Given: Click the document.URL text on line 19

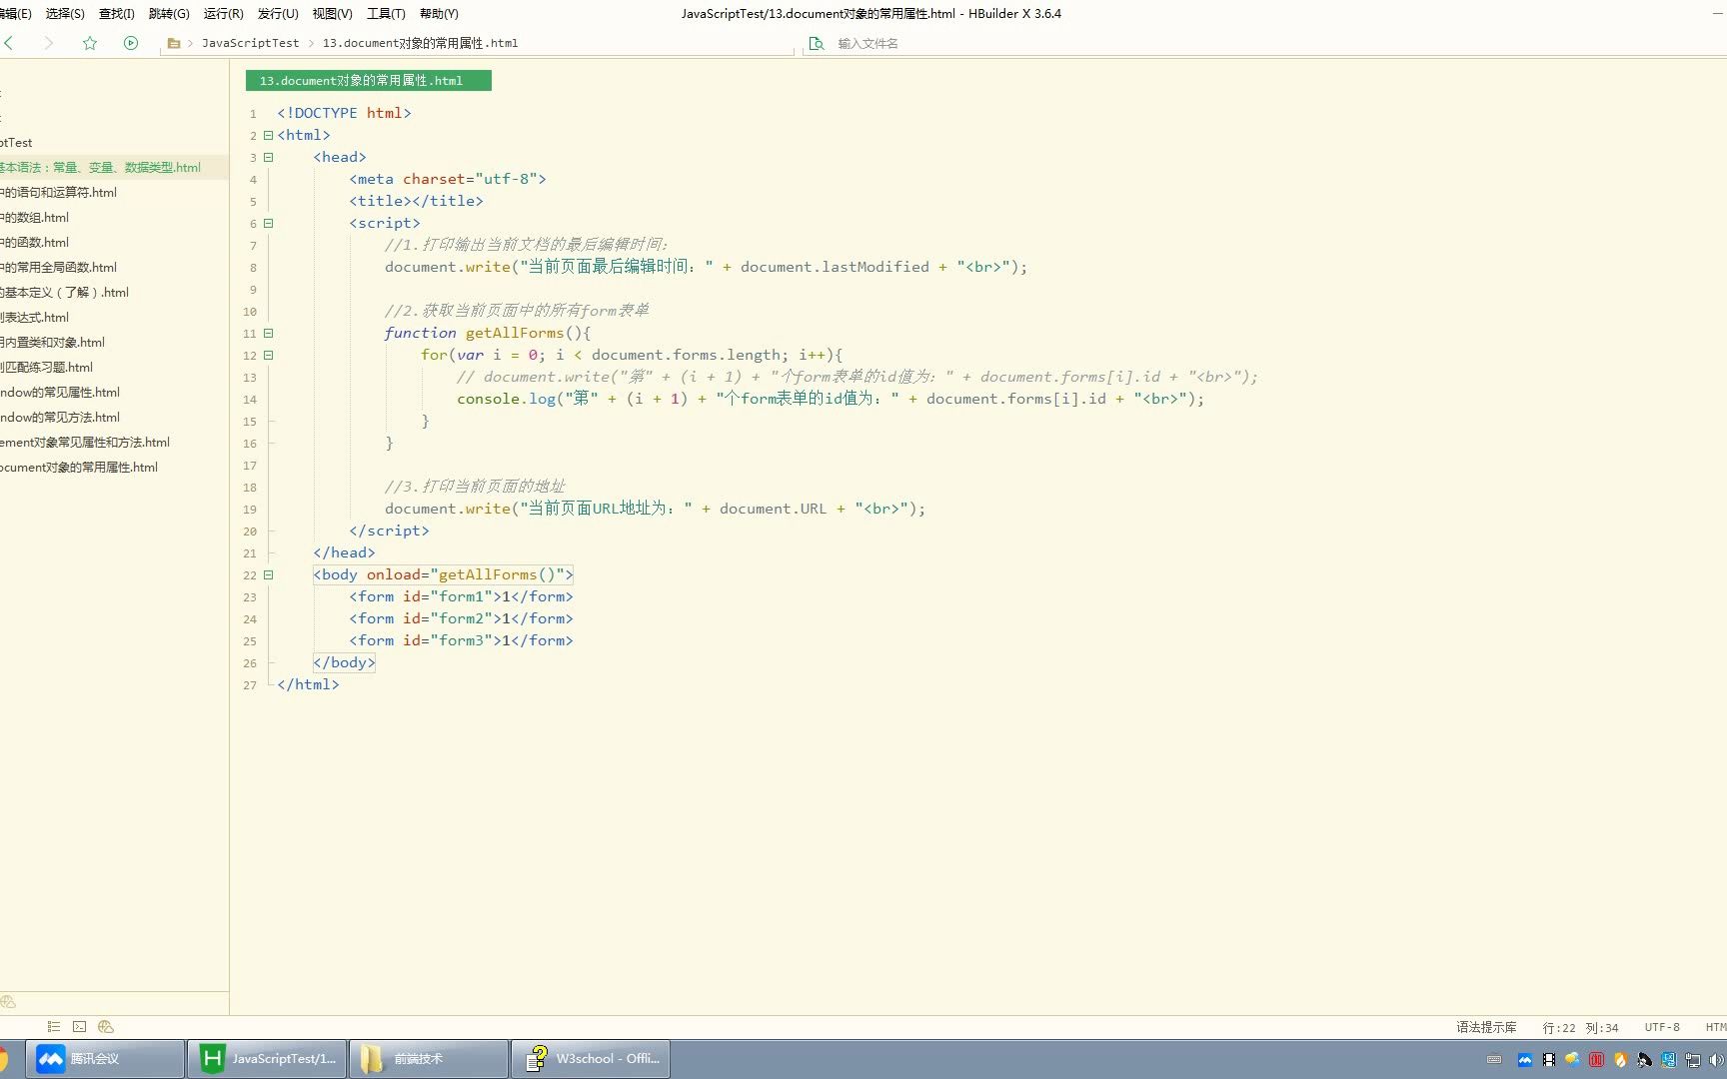Looking at the screenshot, I should point(773,509).
